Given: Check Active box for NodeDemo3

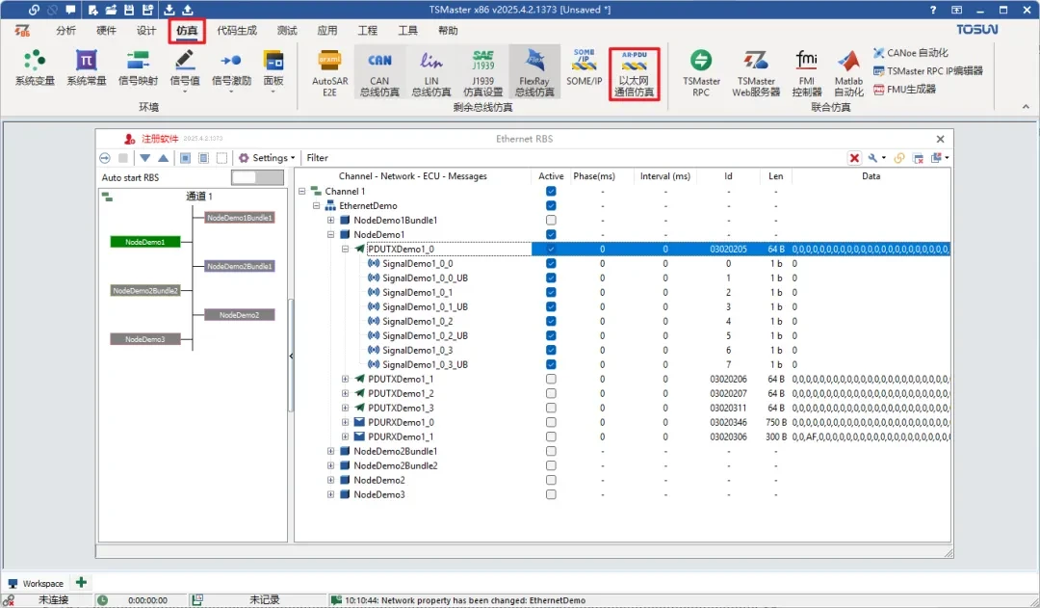Looking at the screenshot, I should (551, 495).
